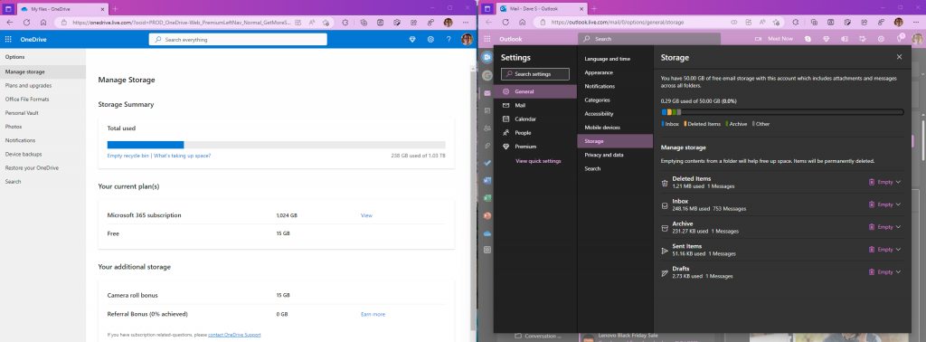Click the OneDrive premium diamond icon
This screenshot has width=926, height=342.
pyautogui.click(x=412, y=40)
